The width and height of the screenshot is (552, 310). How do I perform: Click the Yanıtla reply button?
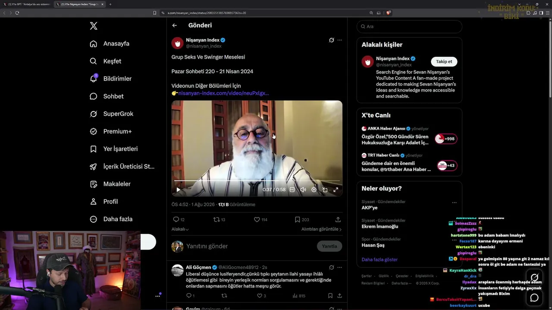point(329,246)
